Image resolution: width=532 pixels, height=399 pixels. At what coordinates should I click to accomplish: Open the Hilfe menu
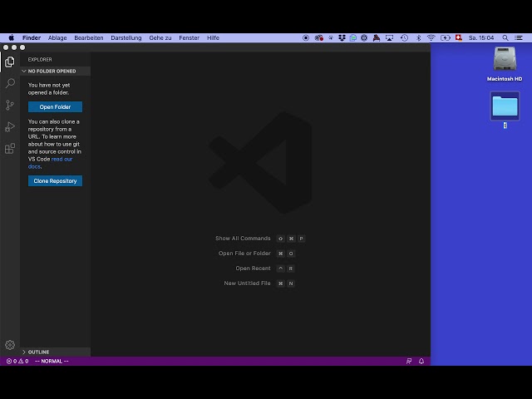(213, 37)
